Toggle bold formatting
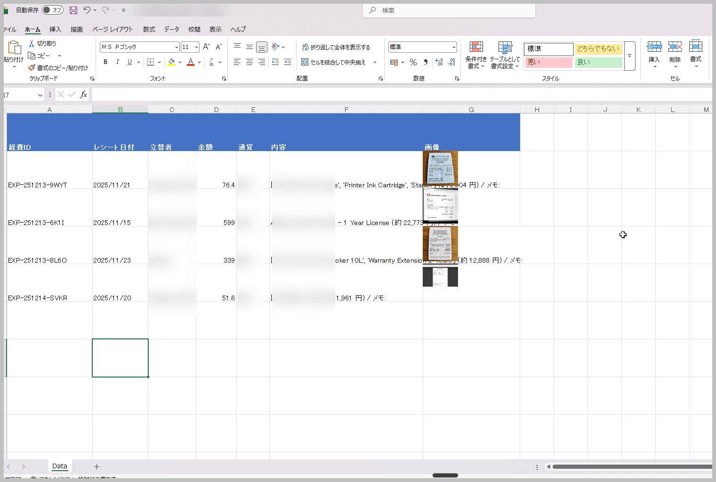The height and width of the screenshot is (482, 716). 105,62
